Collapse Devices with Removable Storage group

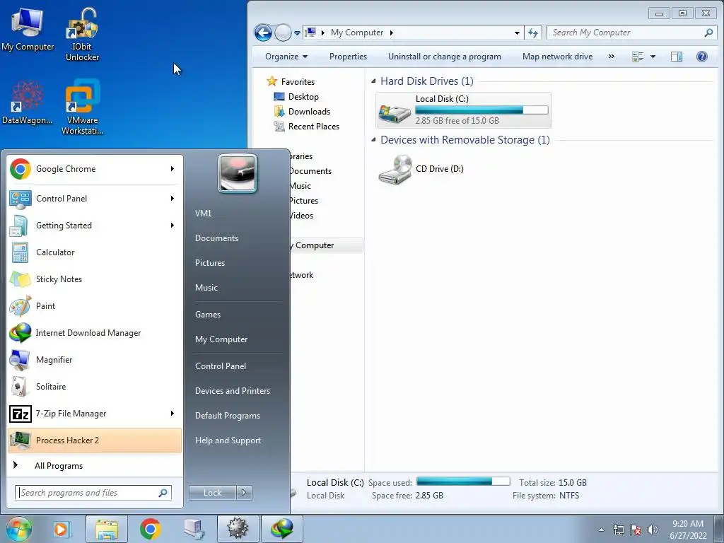[373, 139]
